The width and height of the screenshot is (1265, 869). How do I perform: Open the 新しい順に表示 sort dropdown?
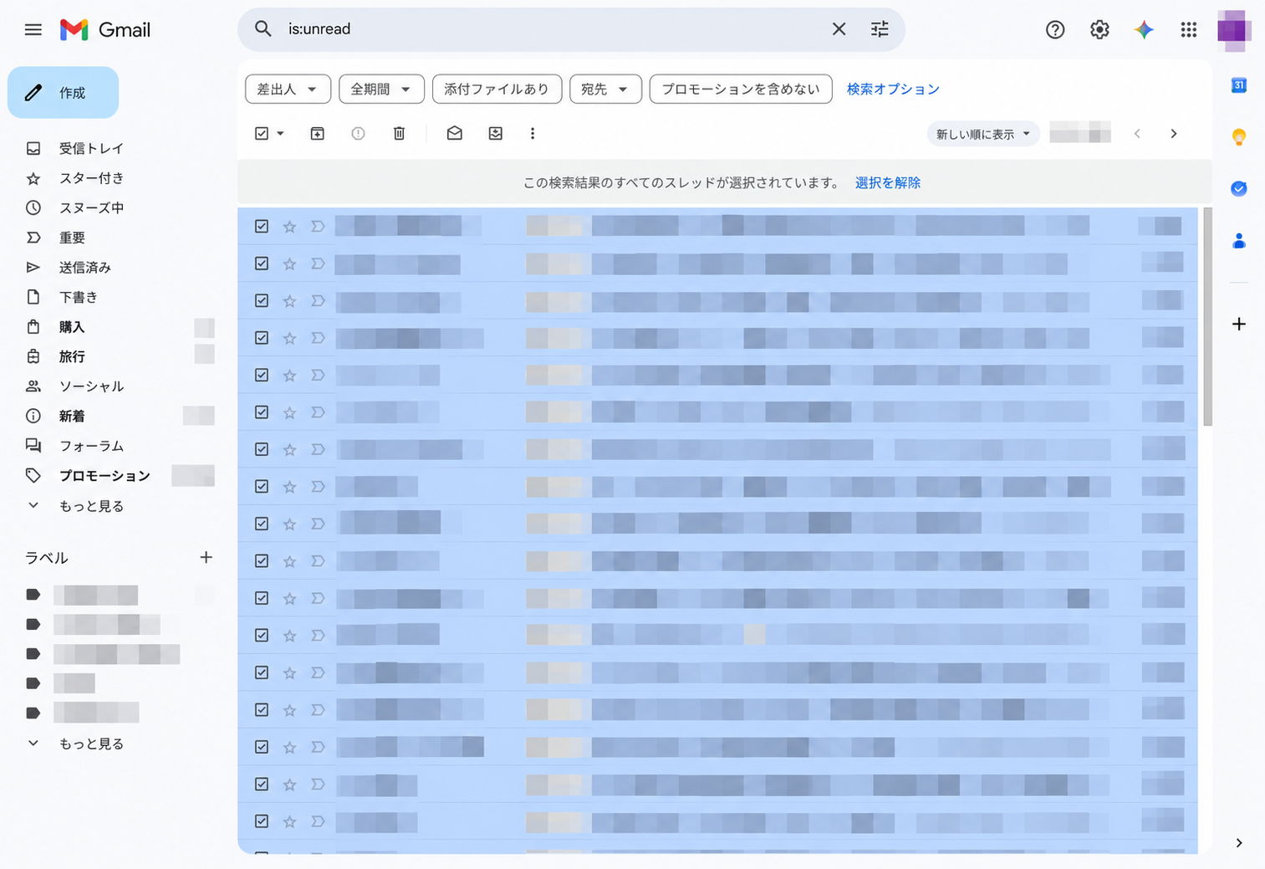click(x=983, y=134)
